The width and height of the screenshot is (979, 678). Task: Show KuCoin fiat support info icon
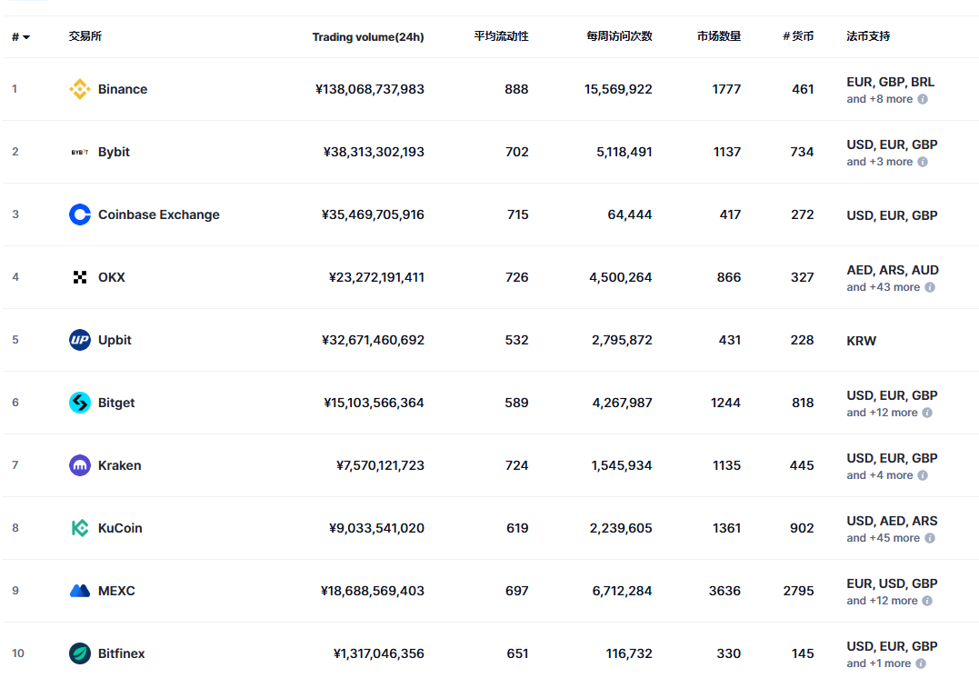pyautogui.click(x=930, y=538)
